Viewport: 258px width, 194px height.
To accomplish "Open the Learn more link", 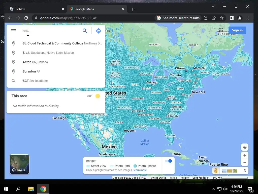I will pyautogui.click(x=140, y=170).
